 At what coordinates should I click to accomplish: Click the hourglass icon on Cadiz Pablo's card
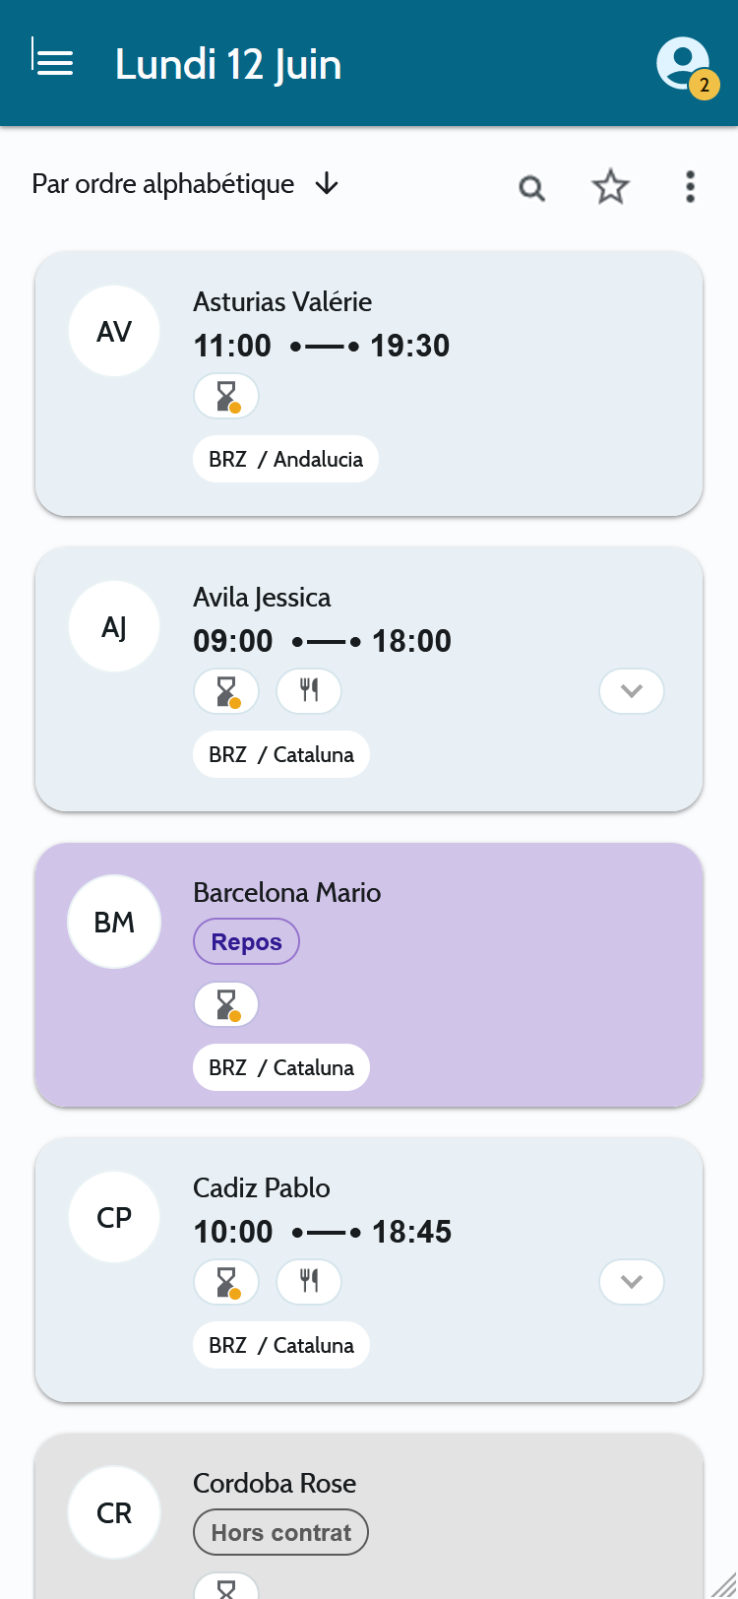tap(226, 1282)
